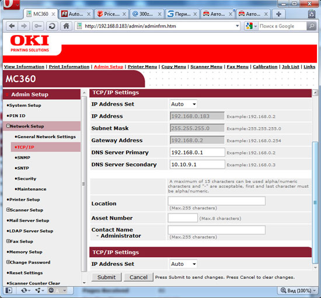This screenshot has height=298, width=321.
Task: Reload the page with the refresh icon
Action: click(52, 26)
